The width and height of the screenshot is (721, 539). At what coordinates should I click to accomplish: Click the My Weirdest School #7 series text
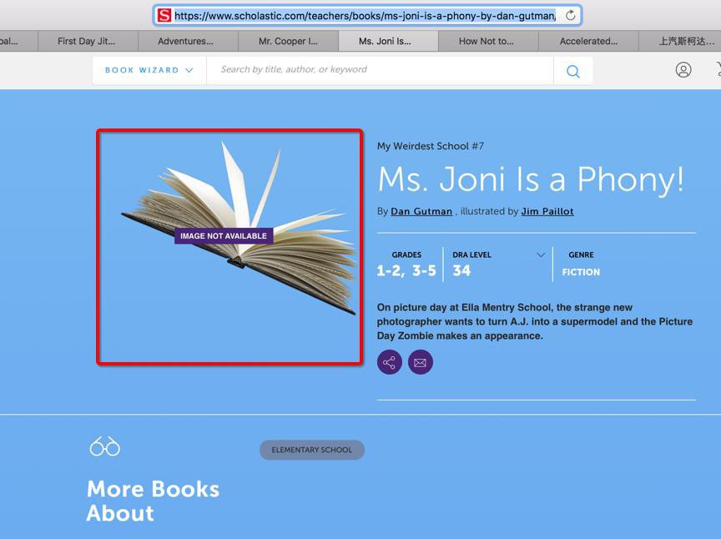pyautogui.click(x=431, y=146)
